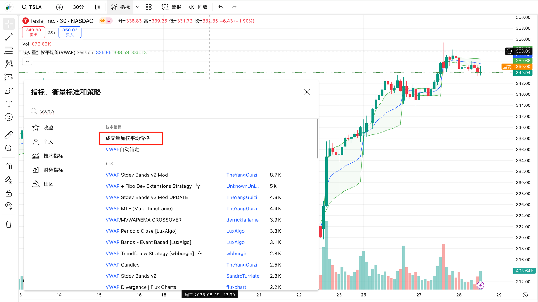Image resolution: width=538 pixels, height=302 pixels.
Task: Select the trend line drawing tool
Action: point(9,37)
